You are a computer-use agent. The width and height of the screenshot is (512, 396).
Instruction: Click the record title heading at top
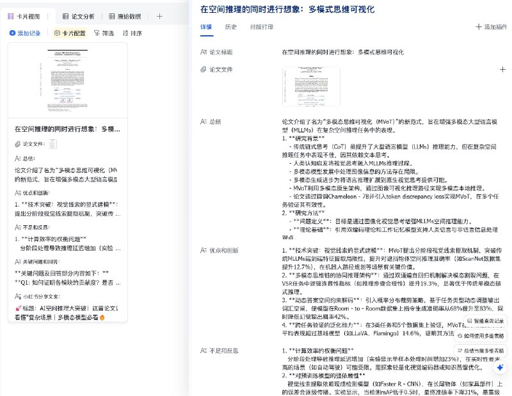point(287,9)
